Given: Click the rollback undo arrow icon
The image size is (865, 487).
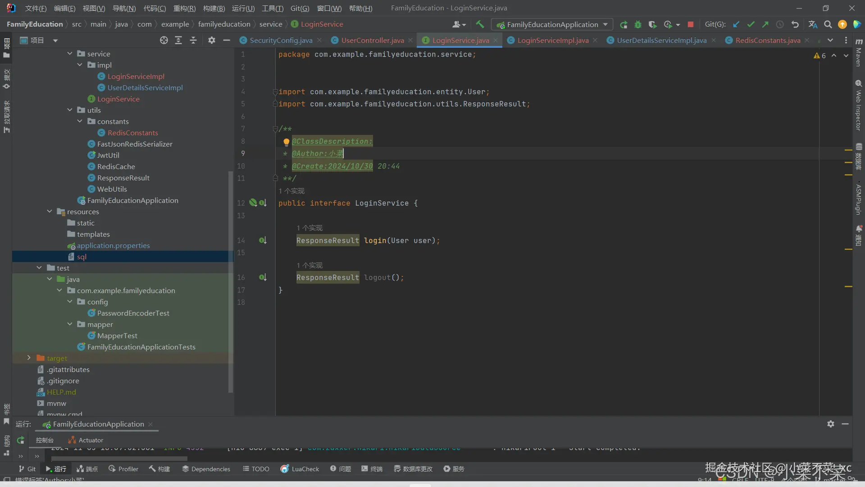Looking at the screenshot, I should [x=795, y=25].
